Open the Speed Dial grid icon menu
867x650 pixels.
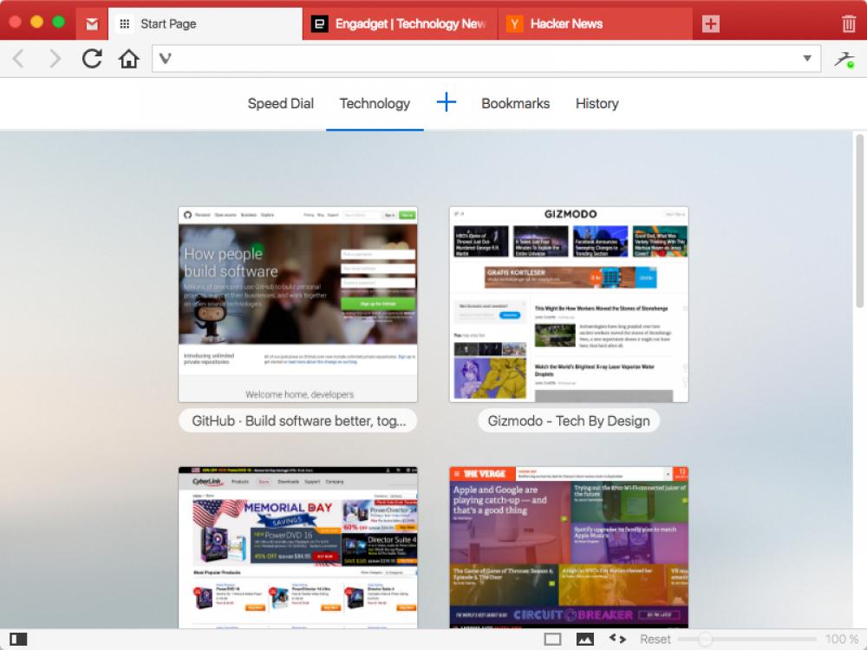point(124,23)
